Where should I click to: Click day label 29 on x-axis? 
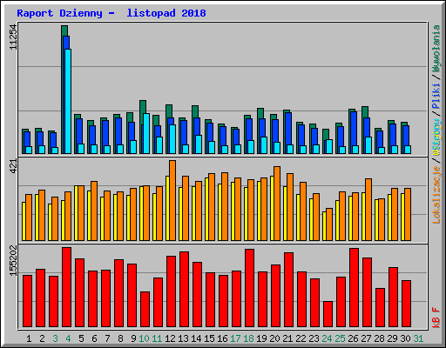click(392, 338)
